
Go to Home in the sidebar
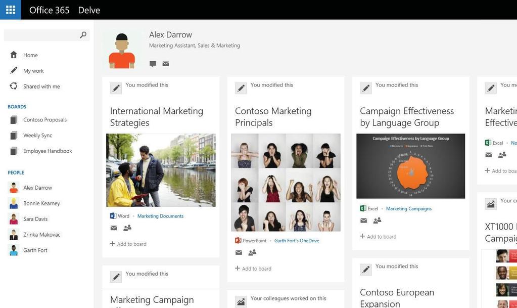pyautogui.click(x=30, y=55)
